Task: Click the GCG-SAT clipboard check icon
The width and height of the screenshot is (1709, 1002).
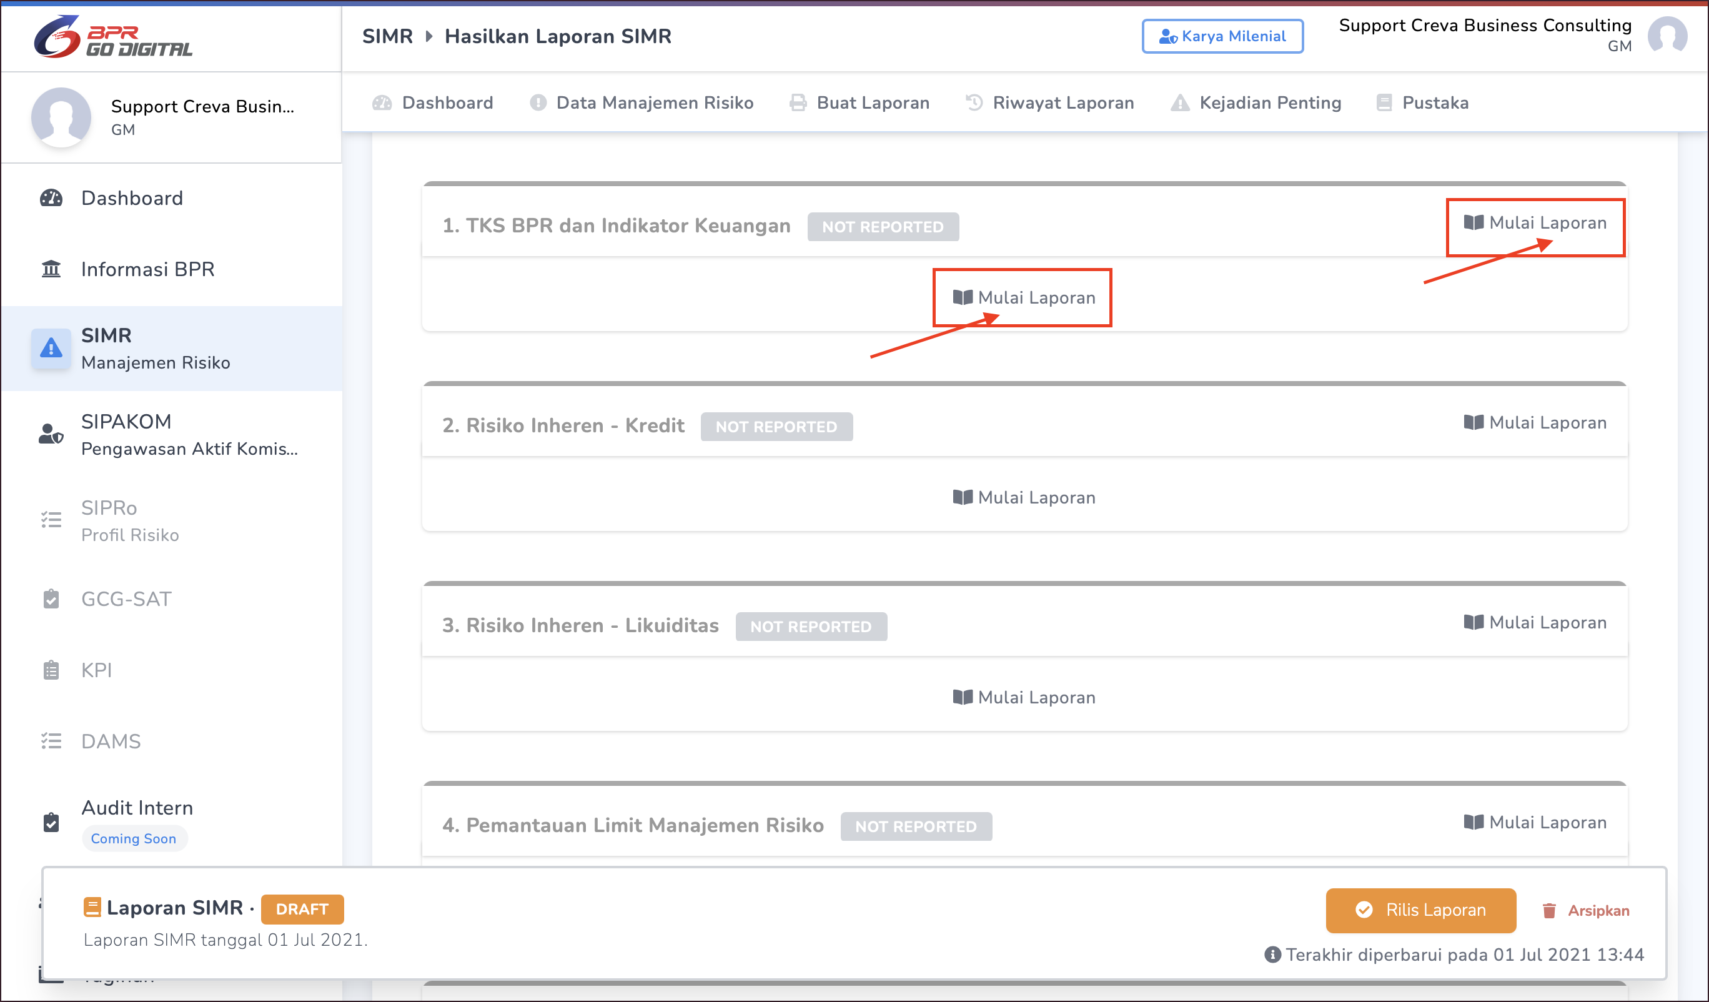Action: 51,599
